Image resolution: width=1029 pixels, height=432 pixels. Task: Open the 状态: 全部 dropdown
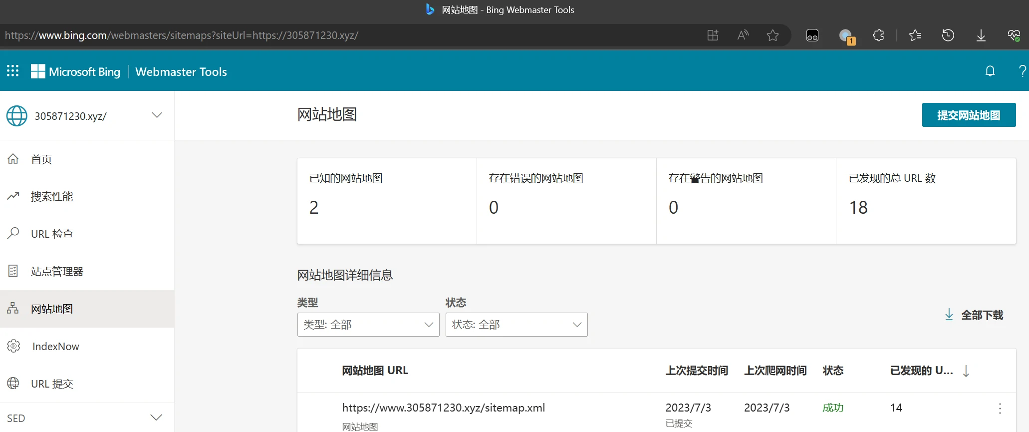pos(516,325)
